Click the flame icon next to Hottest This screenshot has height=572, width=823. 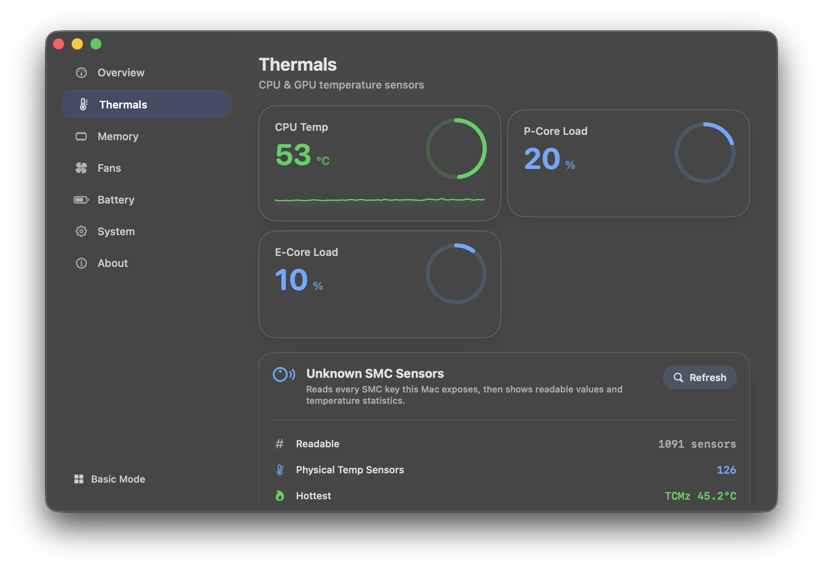click(280, 495)
